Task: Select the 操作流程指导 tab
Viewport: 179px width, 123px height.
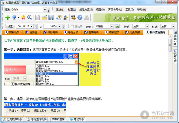Action: pyautogui.click(x=156, y=33)
